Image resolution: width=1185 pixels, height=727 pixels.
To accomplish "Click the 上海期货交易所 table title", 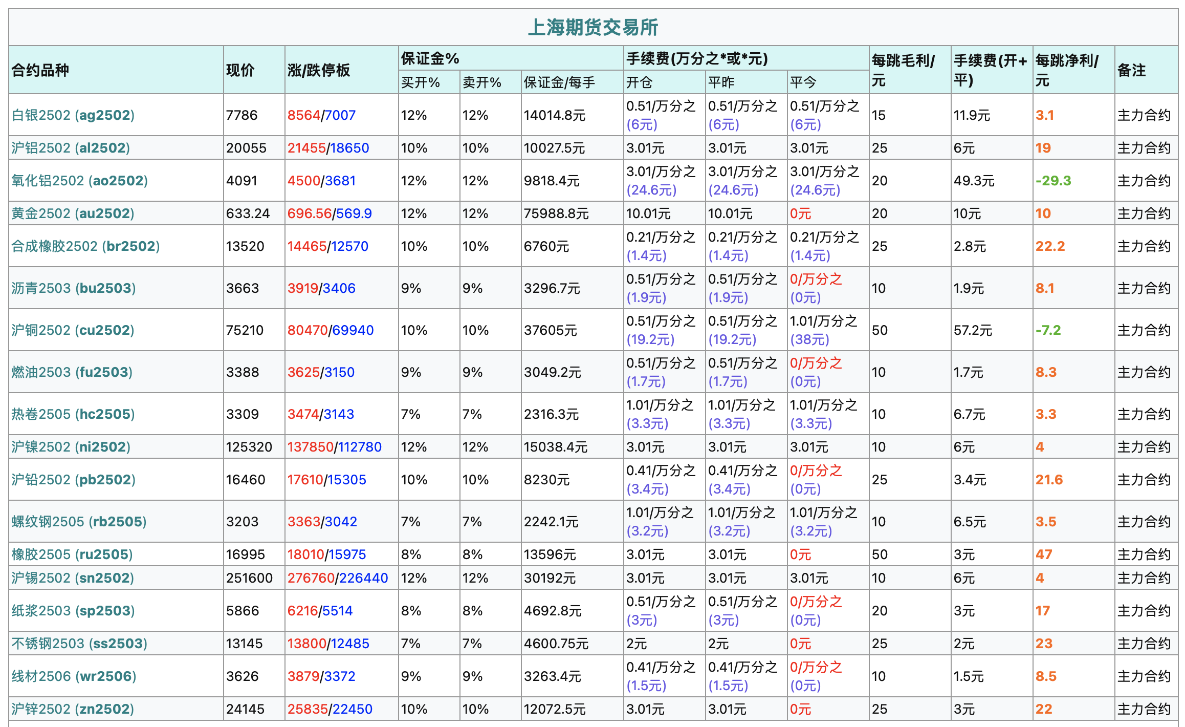I will point(593,27).
